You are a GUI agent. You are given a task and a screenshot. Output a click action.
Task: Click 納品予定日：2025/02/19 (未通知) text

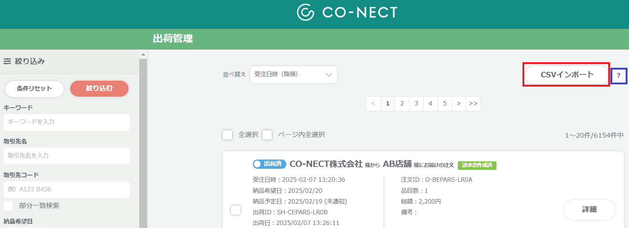[x=300, y=201]
